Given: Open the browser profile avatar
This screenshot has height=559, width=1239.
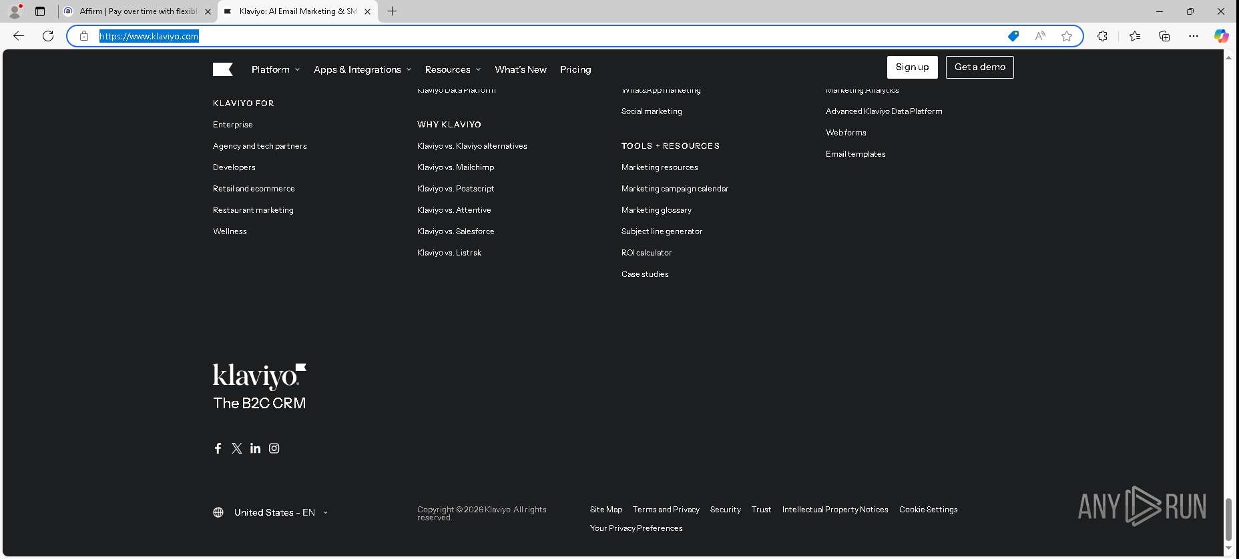Looking at the screenshot, I should 15,11.
